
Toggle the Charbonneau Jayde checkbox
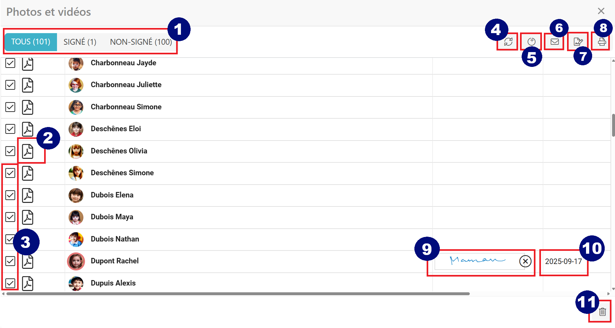point(10,63)
